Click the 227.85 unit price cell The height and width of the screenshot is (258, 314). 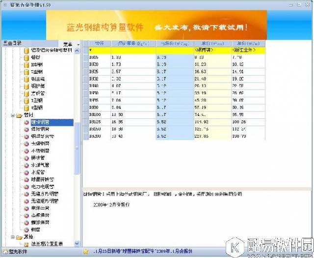click(212, 136)
